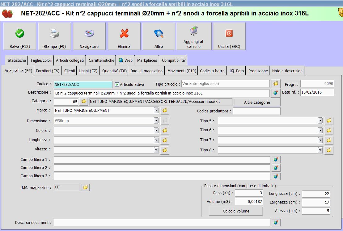Open the Compatibilita' tab
The height and width of the screenshot is (231, 343).
coord(174,60)
